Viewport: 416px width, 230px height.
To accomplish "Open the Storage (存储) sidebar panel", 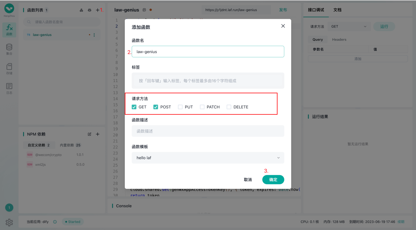I will (x=9, y=68).
